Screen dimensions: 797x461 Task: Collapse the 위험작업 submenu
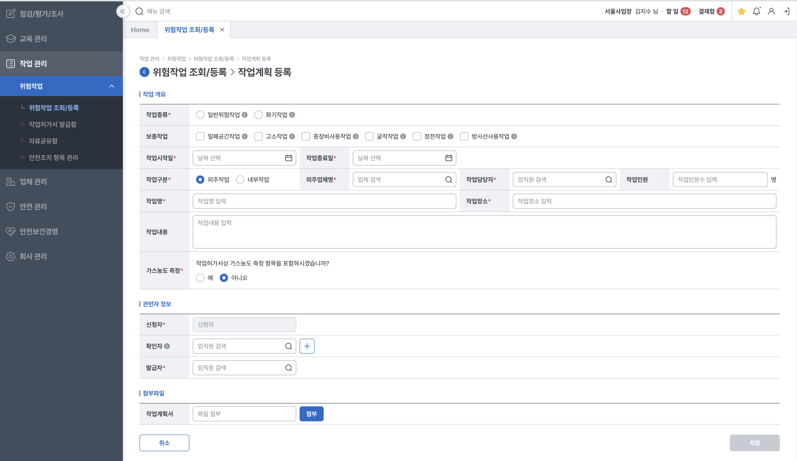pos(112,86)
